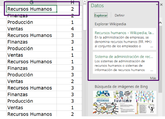Open Sistema de administración de rec... link

coord(124,57)
